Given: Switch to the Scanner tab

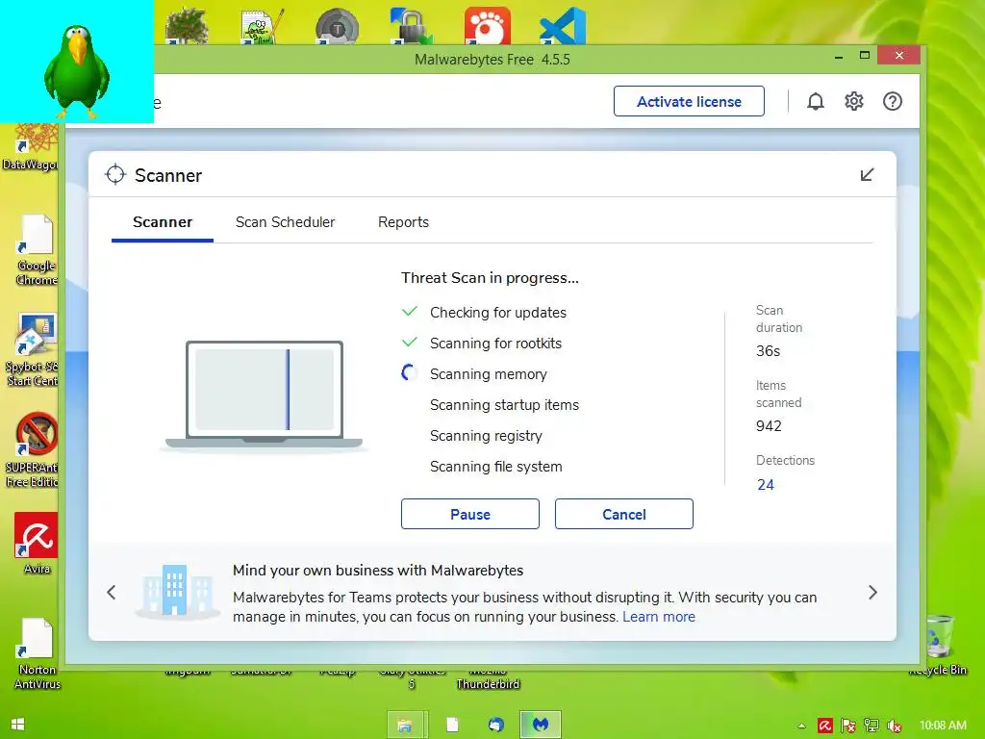Looking at the screenshot, I should pyautogui.click(x=163, y=222).
